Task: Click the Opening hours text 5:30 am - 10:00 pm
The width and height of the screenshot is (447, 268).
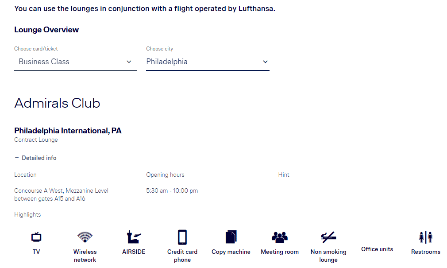Action: [172, 190]
